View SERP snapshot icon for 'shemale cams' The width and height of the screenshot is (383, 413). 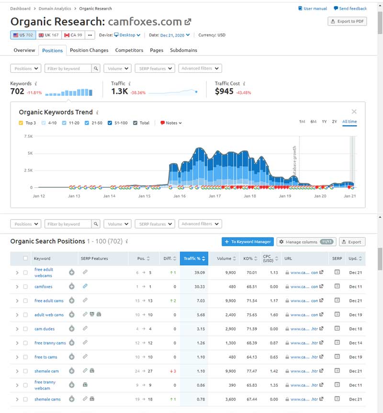coord(337,399)
